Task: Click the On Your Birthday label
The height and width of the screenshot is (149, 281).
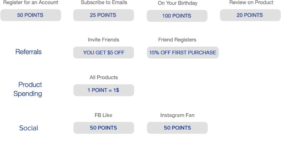Action: click(x=177, y=3)
